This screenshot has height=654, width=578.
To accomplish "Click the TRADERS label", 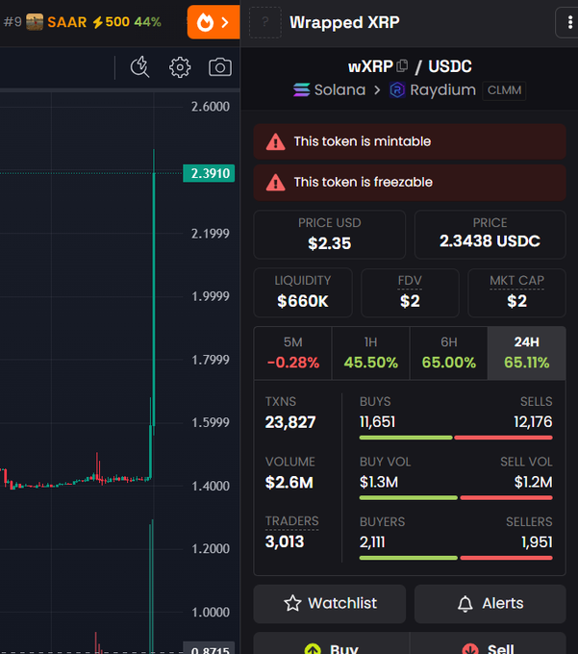I will [x=292, y=521].
